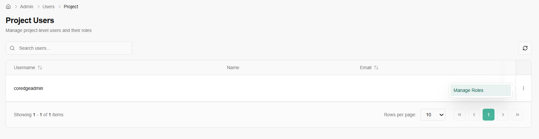Click the Email column header
Image resolution: width=539 pixels, height=139 pixels.
coord(365,68)
